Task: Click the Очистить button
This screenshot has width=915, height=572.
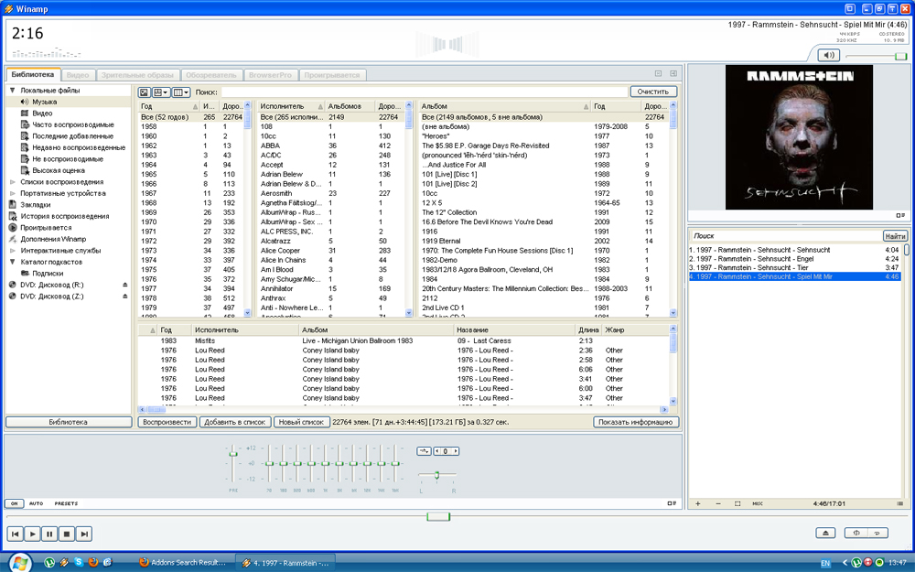Action: pos(653,92)
